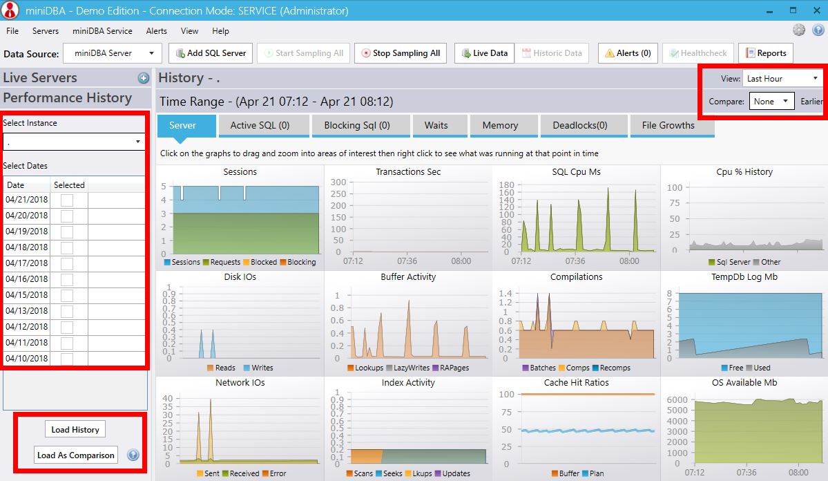
Task: Click the Stop Sampling All record icon
Action: point(366,53)
